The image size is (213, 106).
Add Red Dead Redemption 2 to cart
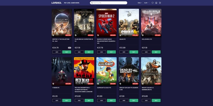(x=79, y=100)
